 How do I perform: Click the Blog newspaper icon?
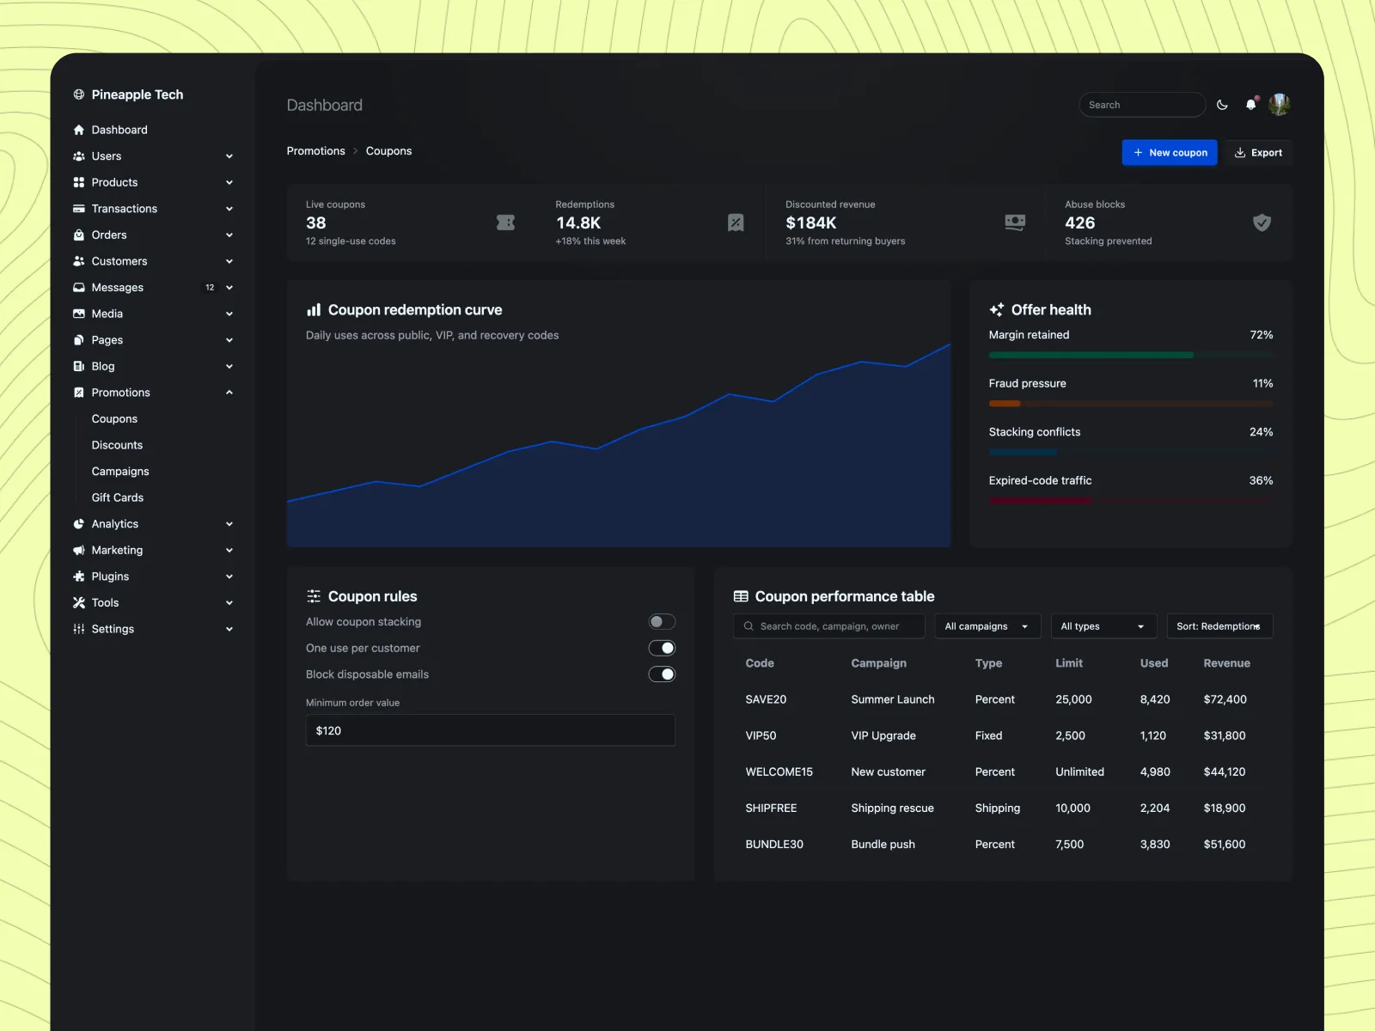coord(79,366)
